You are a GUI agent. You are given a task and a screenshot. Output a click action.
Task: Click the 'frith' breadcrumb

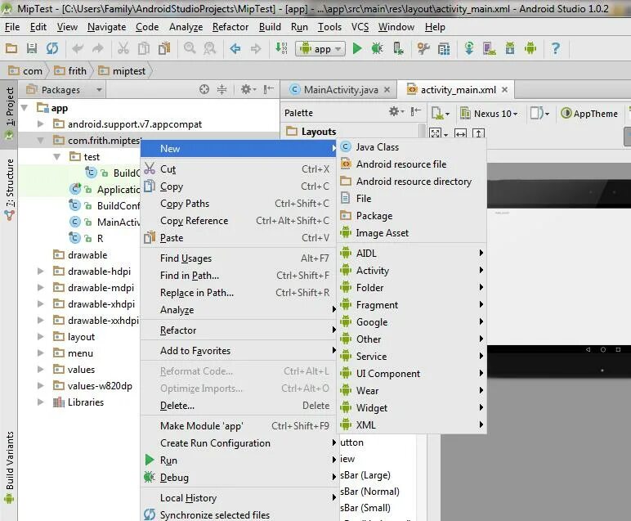(70, 71)
